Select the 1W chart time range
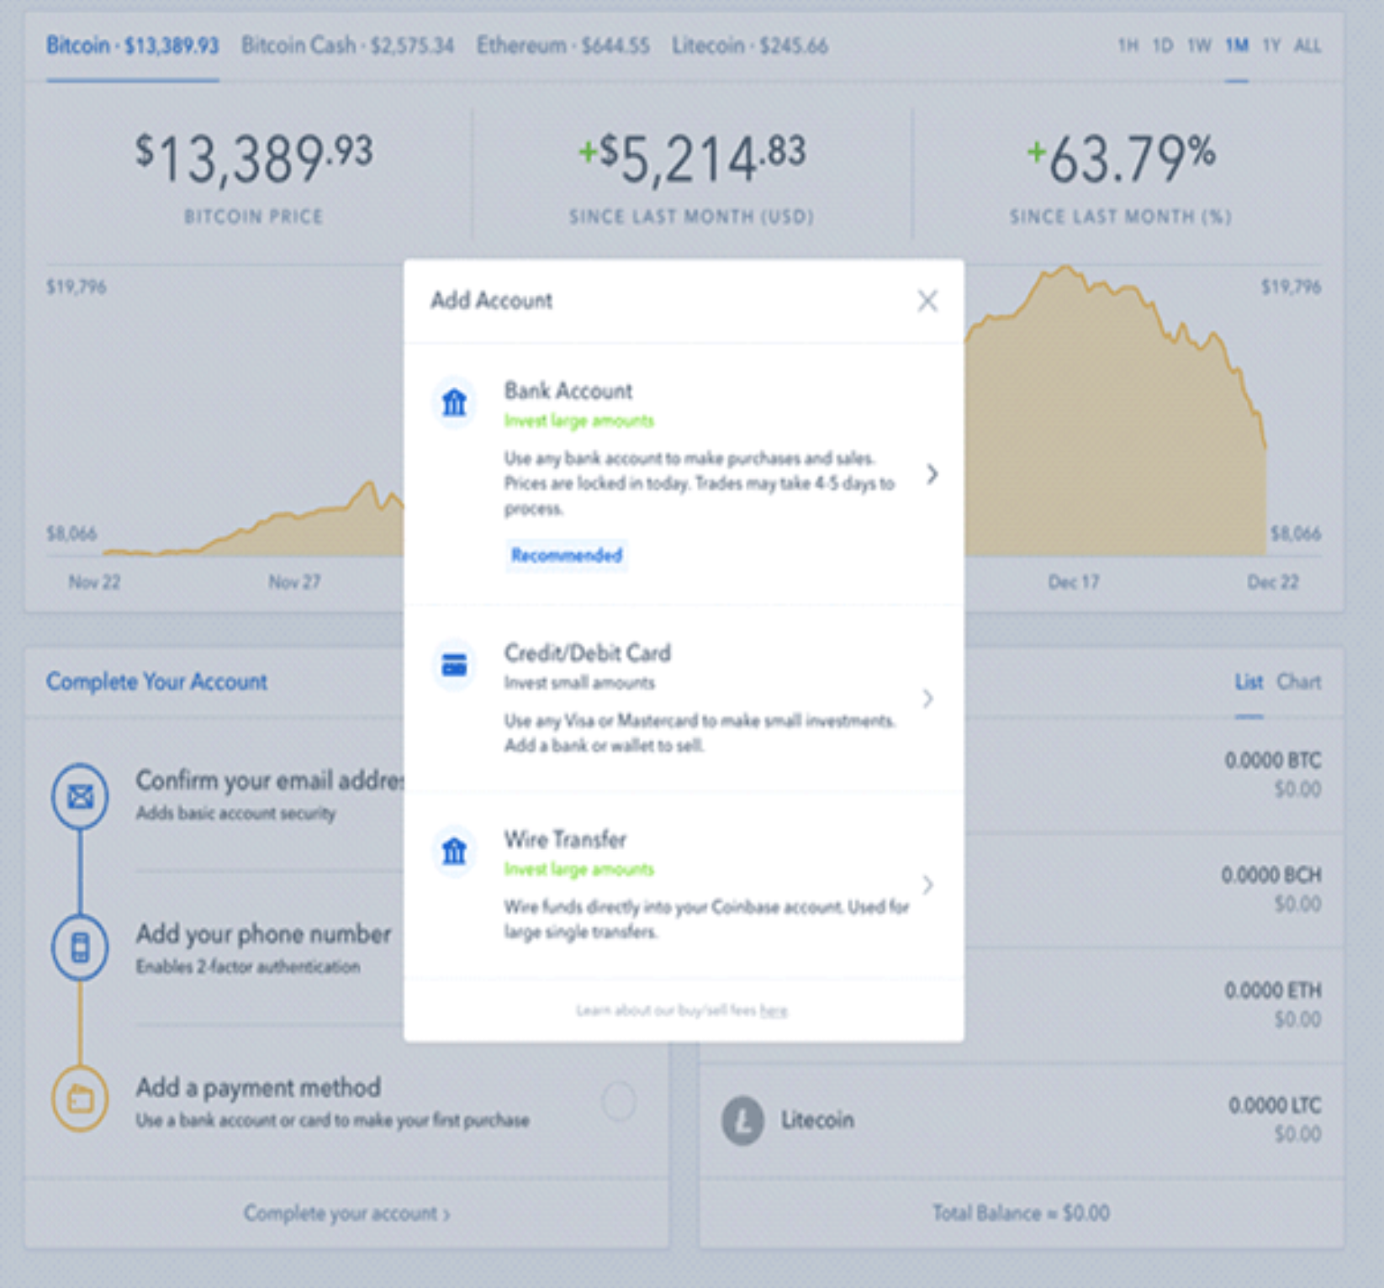 [1199, 45]
